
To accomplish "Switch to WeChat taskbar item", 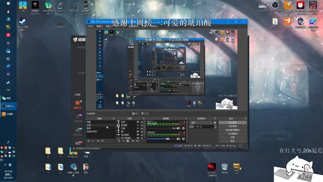I will [8, 98].
